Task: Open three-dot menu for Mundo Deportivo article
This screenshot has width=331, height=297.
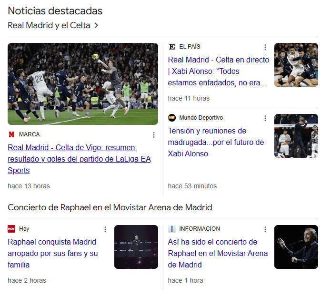Action: pyautogui.click(x=265, y=118)
